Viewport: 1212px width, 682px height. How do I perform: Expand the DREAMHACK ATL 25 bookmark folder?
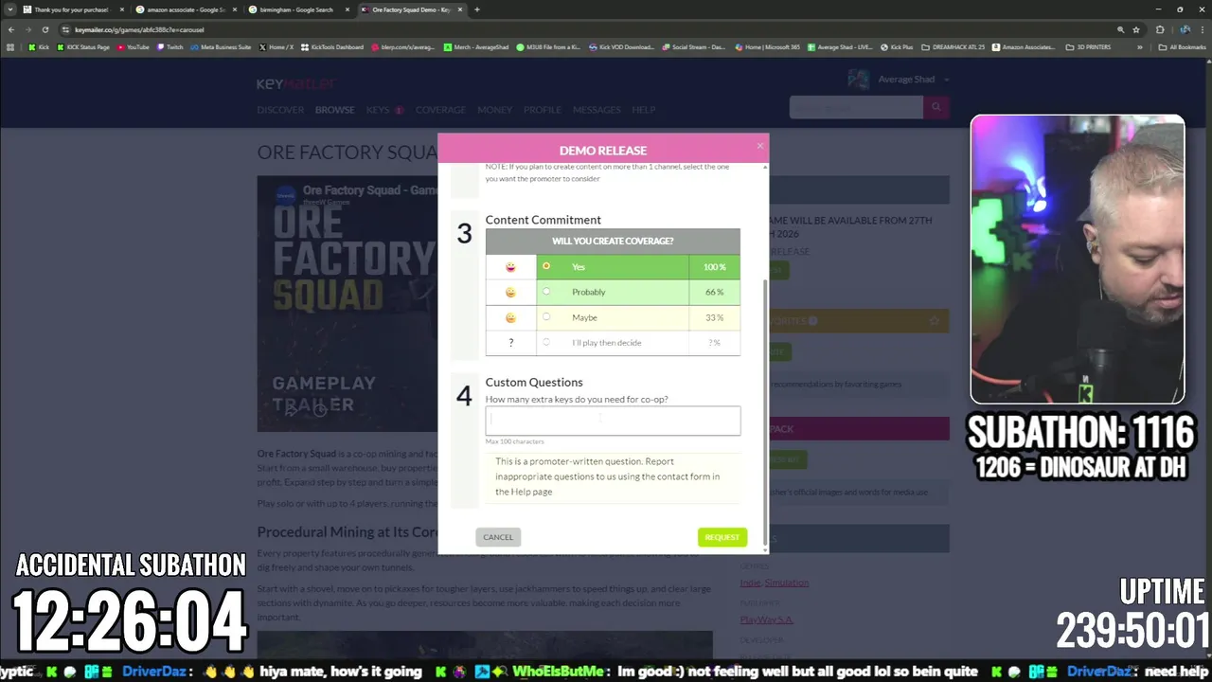tap(954, 47)
